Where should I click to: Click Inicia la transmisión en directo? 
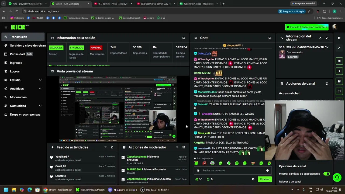click(307, 27)
